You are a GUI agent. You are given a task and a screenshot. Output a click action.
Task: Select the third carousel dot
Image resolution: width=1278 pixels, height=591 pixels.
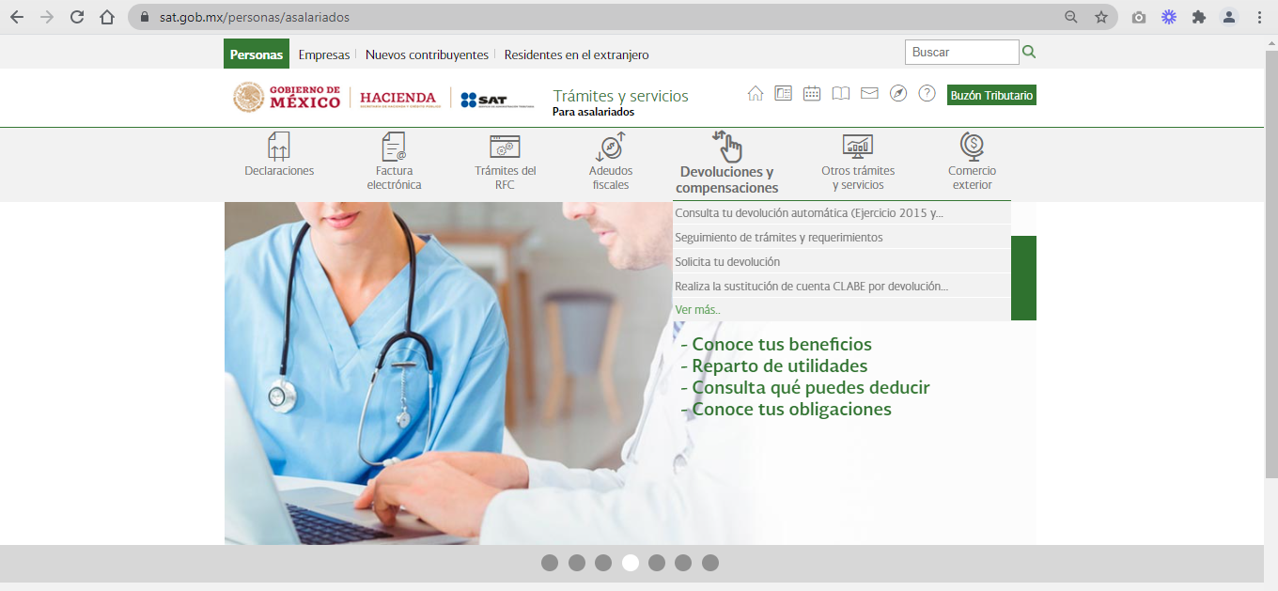(603, 563)
